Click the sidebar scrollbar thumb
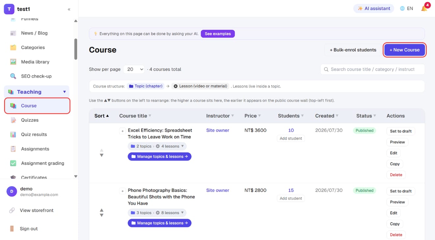 pos(76,49)
